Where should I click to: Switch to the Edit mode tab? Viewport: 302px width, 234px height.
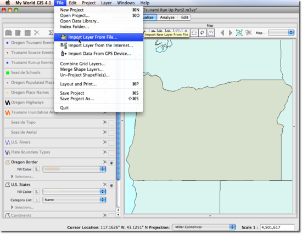pyautogui.click(x=184, y=18)
